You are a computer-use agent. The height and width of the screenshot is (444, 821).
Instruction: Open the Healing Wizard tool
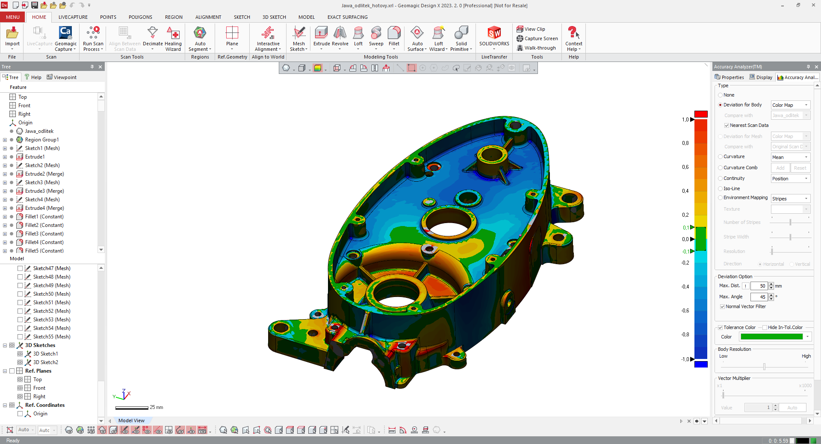click(173, 34)
